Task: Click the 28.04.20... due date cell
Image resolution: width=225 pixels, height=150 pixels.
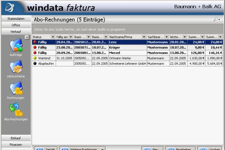Action: click(65, 42)
